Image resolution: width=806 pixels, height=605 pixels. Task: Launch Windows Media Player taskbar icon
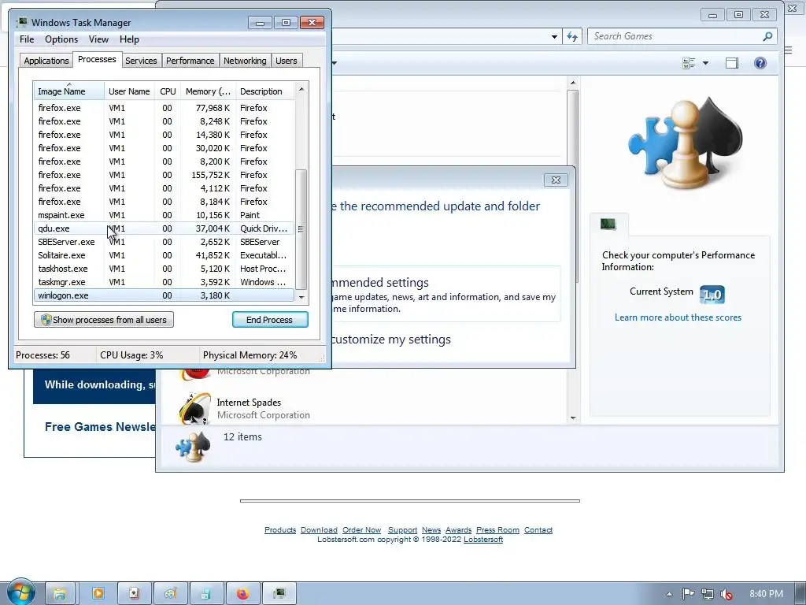pos(98,594)
